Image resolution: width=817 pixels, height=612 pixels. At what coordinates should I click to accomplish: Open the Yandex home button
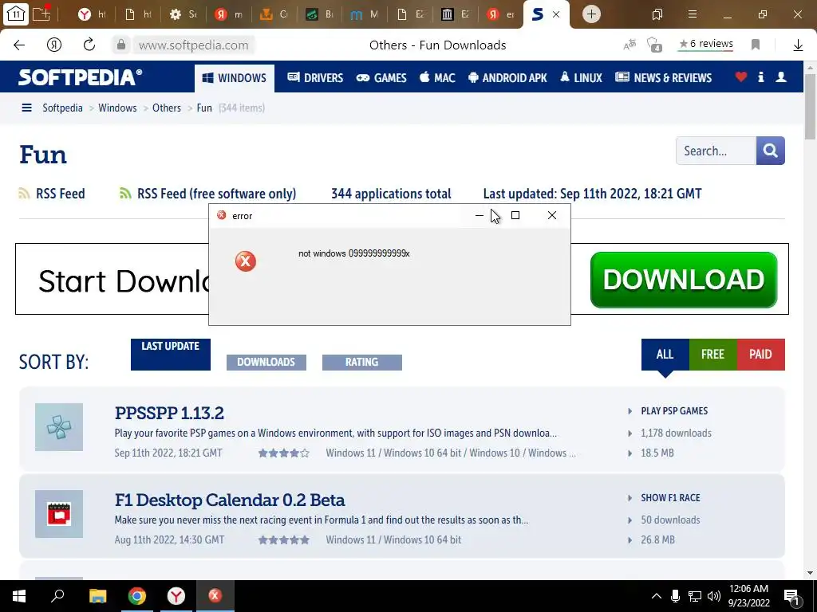[x=54, y=45]
